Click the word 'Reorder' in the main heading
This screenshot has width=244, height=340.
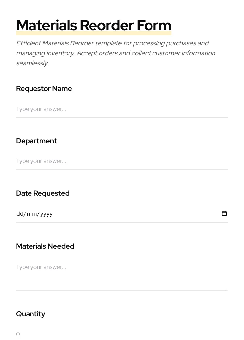tap(106, 26)
